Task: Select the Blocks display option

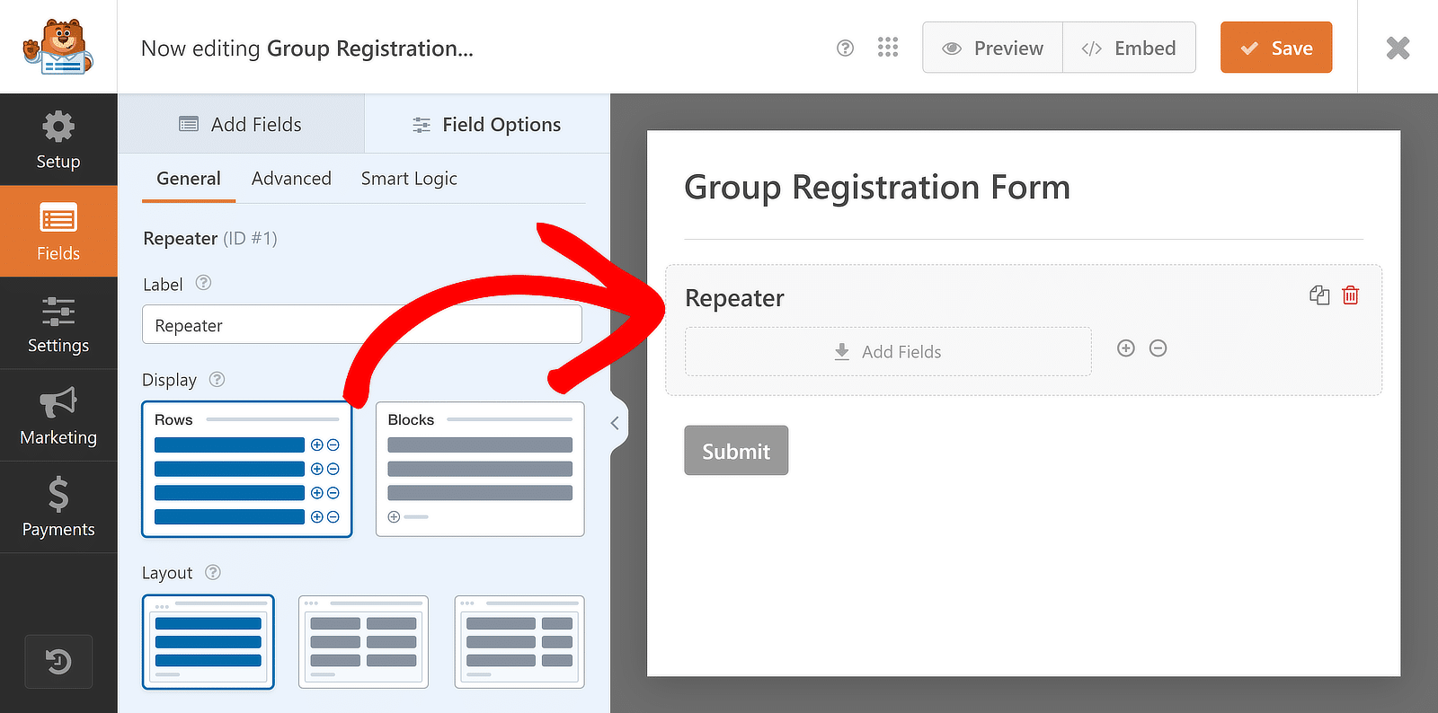Action: tap(480, 469)
